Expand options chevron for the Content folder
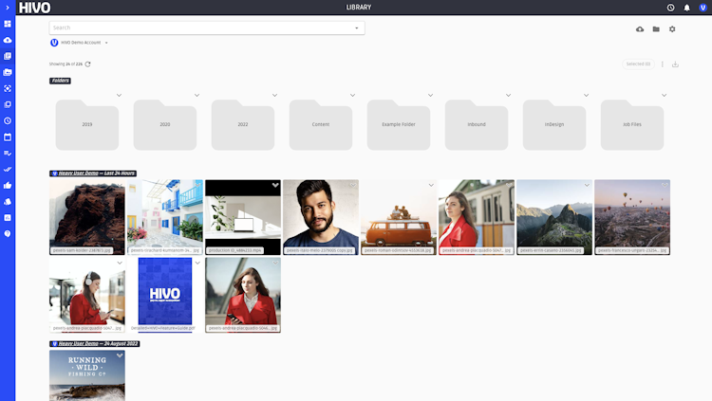The height and width of the screenshot is (401, 712). [x=352, y=95]
